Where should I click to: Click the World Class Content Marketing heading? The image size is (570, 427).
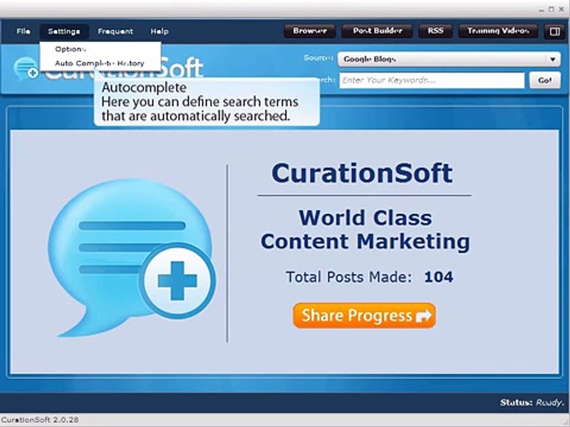[x=365, y=230]
